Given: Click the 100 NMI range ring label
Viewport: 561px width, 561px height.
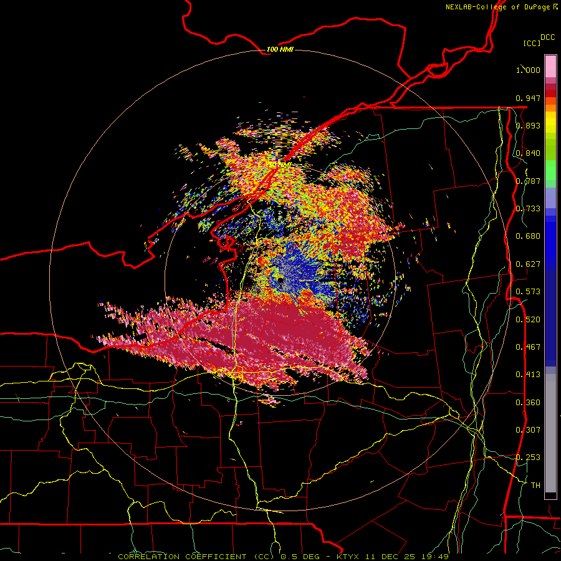Looking at the screenshot, I should (280, 49).
